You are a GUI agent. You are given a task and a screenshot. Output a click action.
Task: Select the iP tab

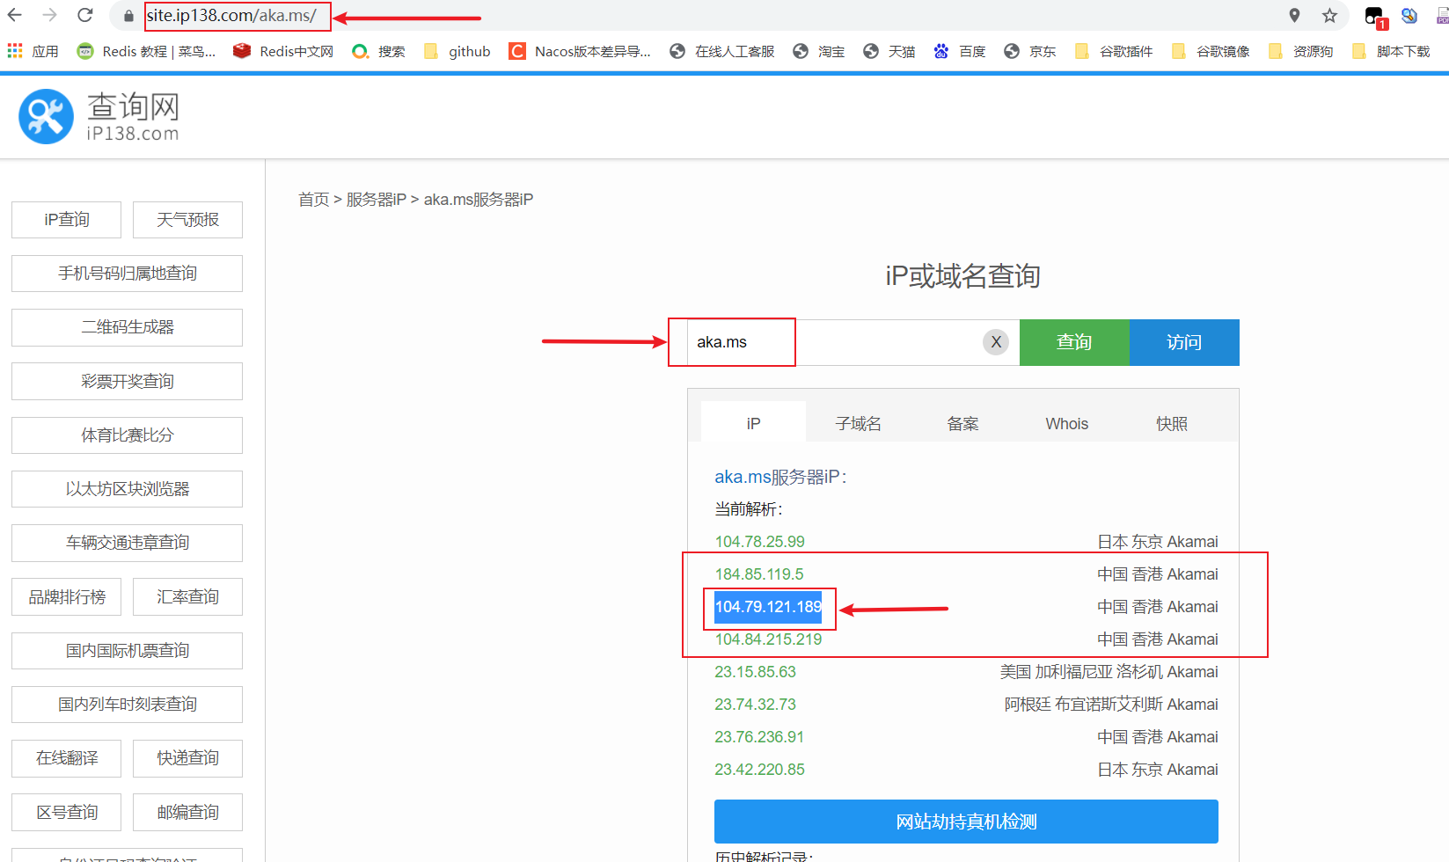[753, 423]
